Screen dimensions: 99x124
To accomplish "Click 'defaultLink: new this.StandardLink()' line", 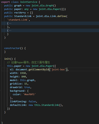I will click(x=36, y=105).
